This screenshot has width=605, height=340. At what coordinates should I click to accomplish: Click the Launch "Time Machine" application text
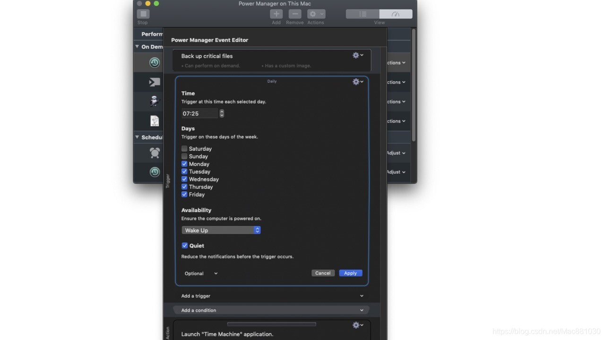tap(227, 334)
